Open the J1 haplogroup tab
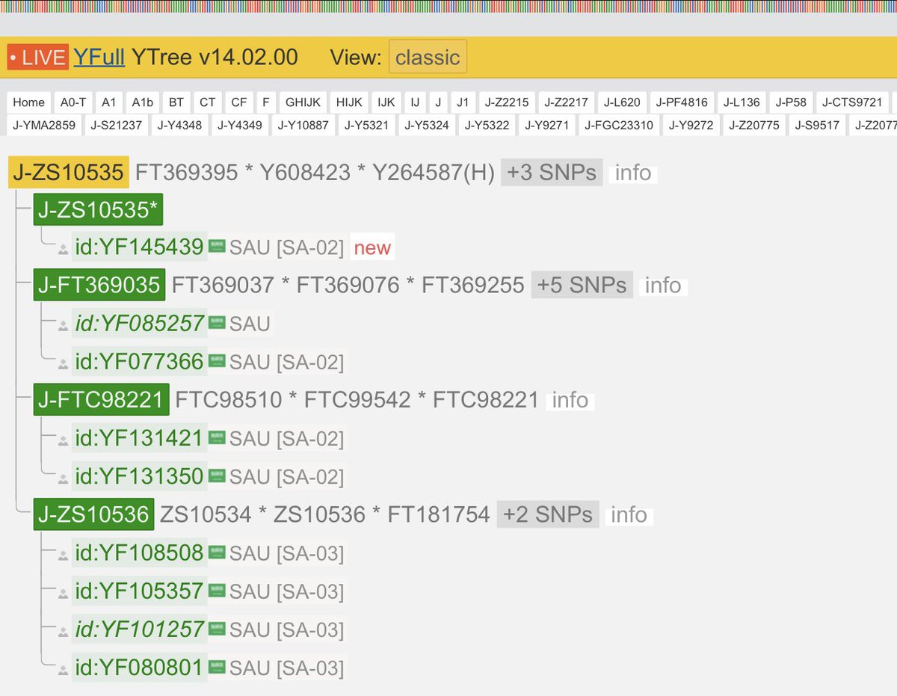 tap(463, 102)
